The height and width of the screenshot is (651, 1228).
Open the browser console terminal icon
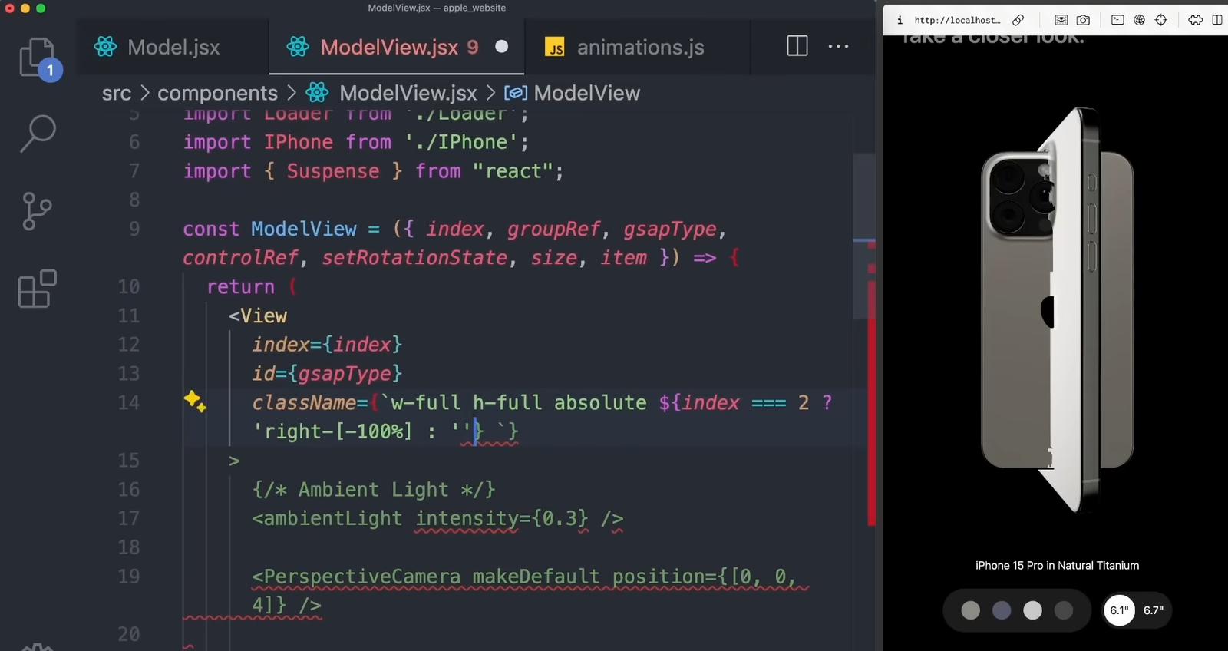[x=1117, y=20]
